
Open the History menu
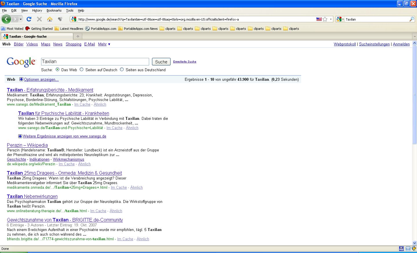37,10
